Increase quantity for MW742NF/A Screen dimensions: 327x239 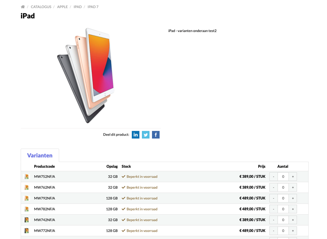(x=293, y=220)
